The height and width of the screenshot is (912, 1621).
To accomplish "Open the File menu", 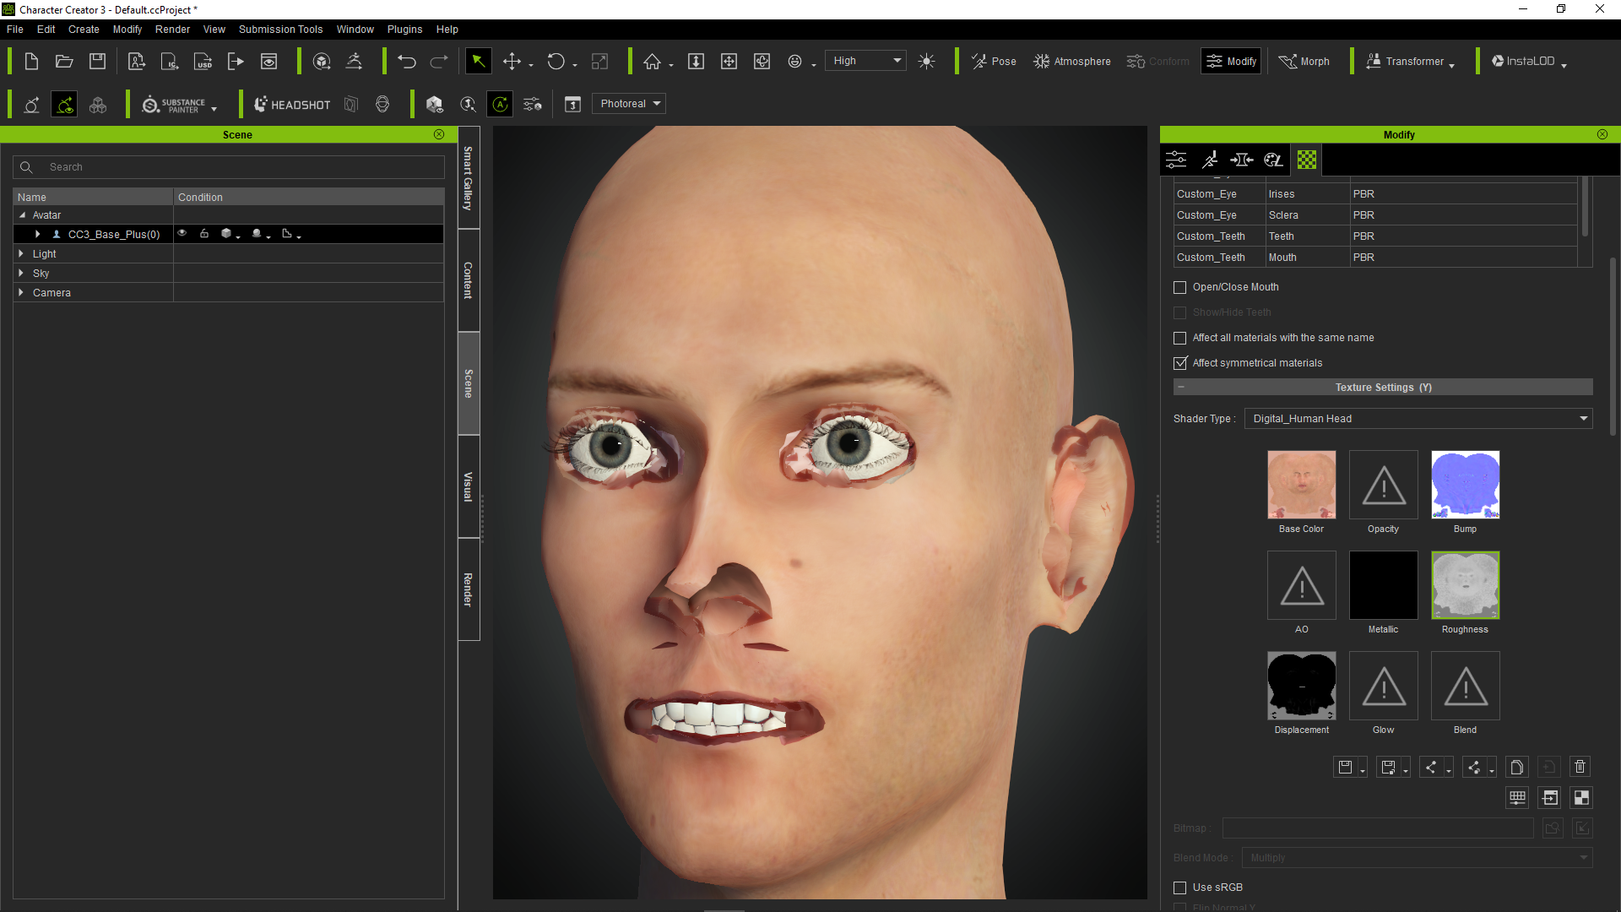I will click(x=15, y=29).
